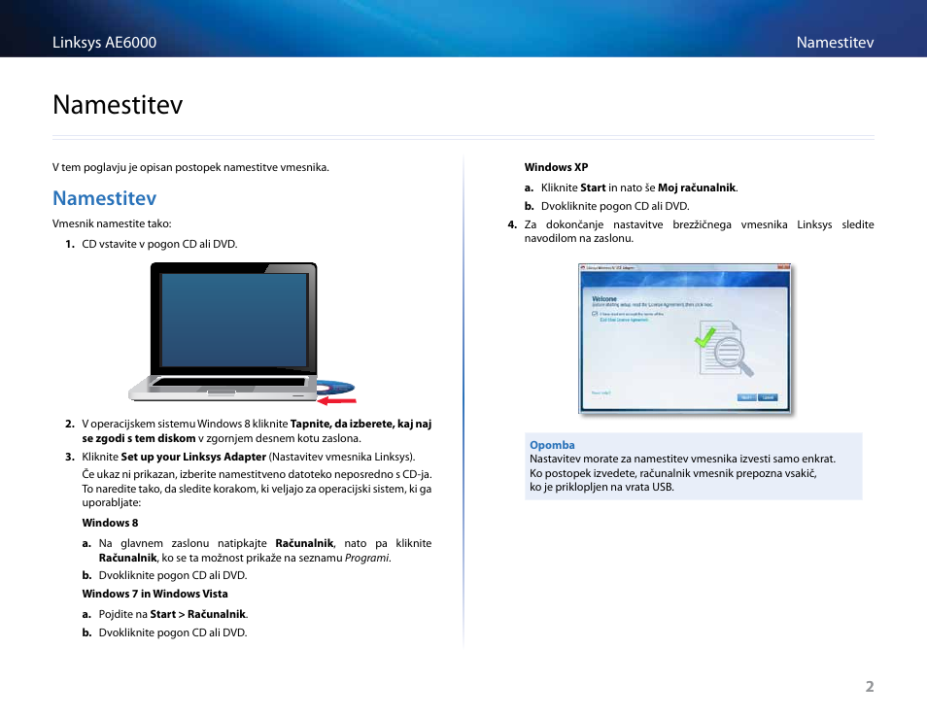Click the blue CD disc beside the laptop
This screenshot has height=717, width=927.
point(336,389)
